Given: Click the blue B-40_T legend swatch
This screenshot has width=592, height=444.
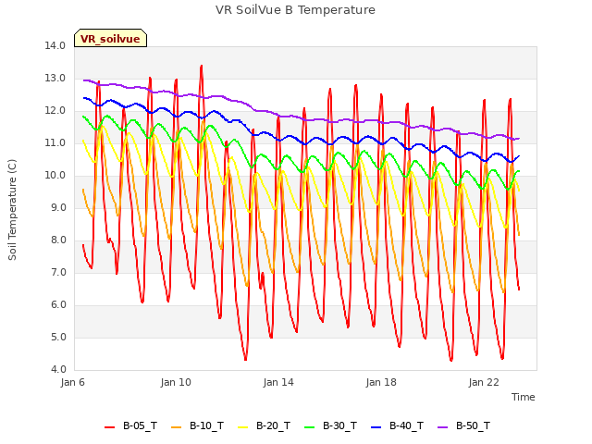Looking at the screenshot, I should point(376,427).
